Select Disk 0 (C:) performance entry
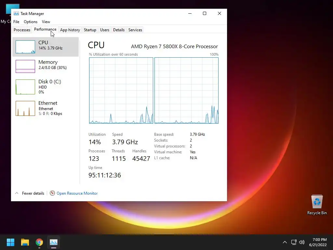Screen dimensions: 333x250 pyautogui.click(x=46, y=87)
